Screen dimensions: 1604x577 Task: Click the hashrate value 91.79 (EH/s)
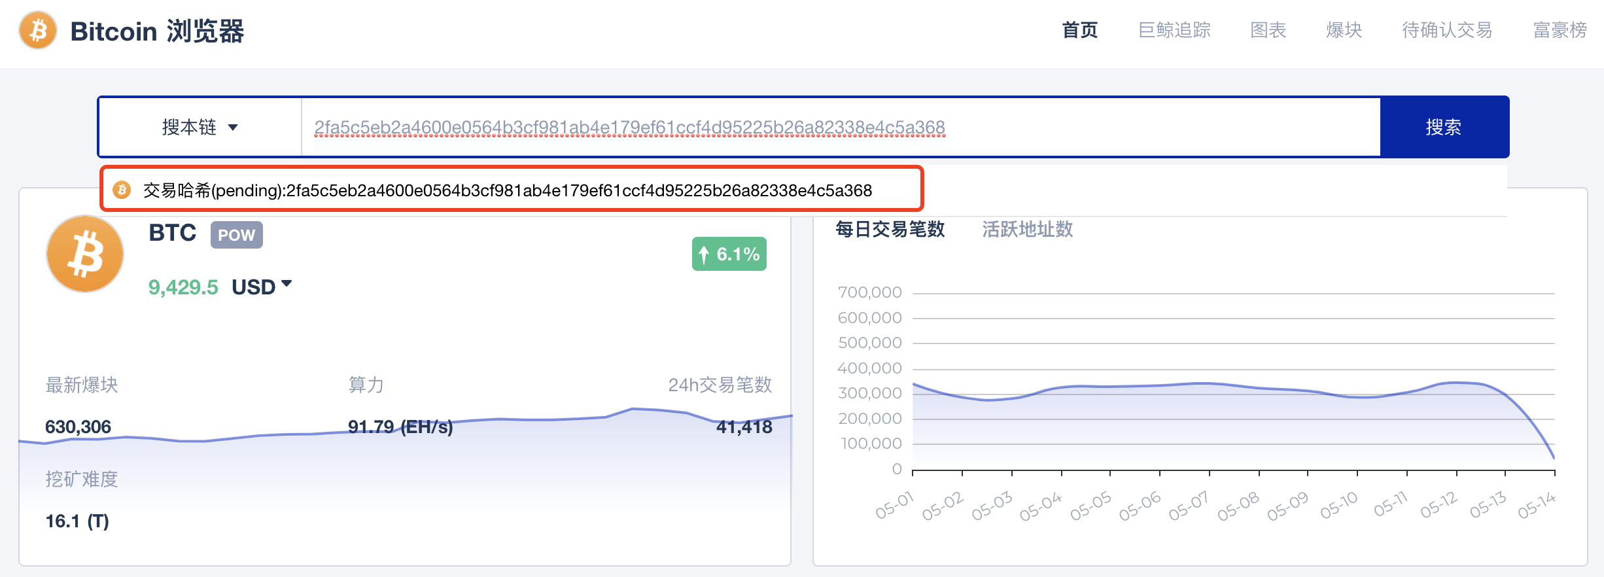400,427
